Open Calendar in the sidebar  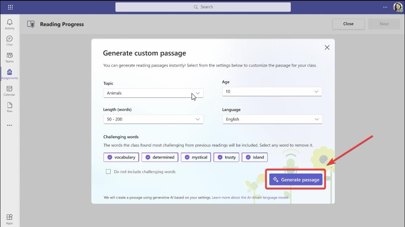10,91
